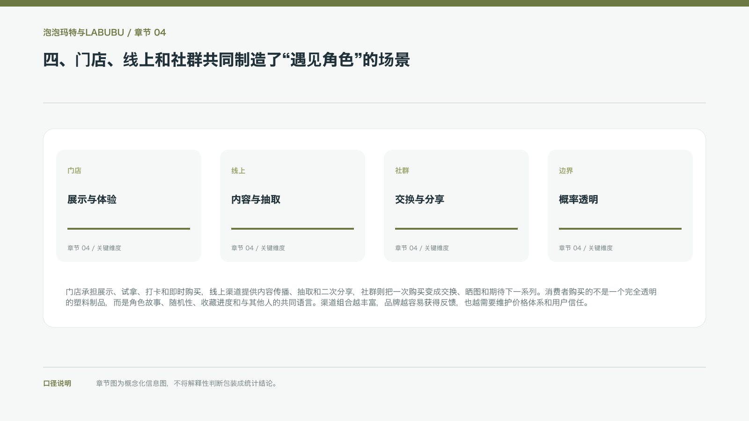Screen dimensions: 749x421
Task: Select the '展示与体验' card heading
Action: point(92,199)
